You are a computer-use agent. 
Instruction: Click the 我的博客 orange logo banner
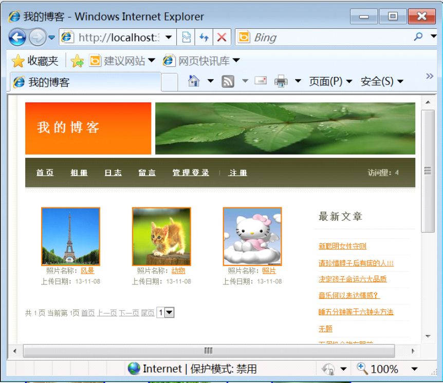88,128
